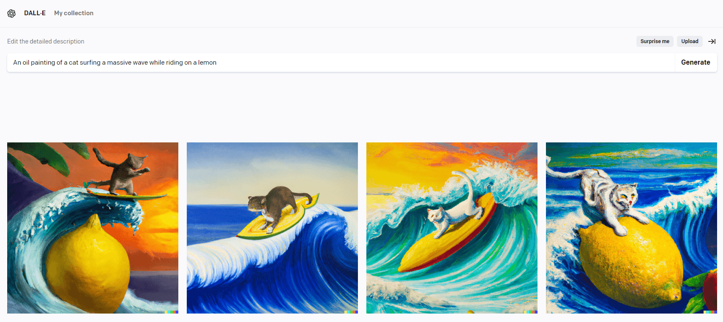
Task: Click color signature on fourth lemon image
Action: [710, 312]
